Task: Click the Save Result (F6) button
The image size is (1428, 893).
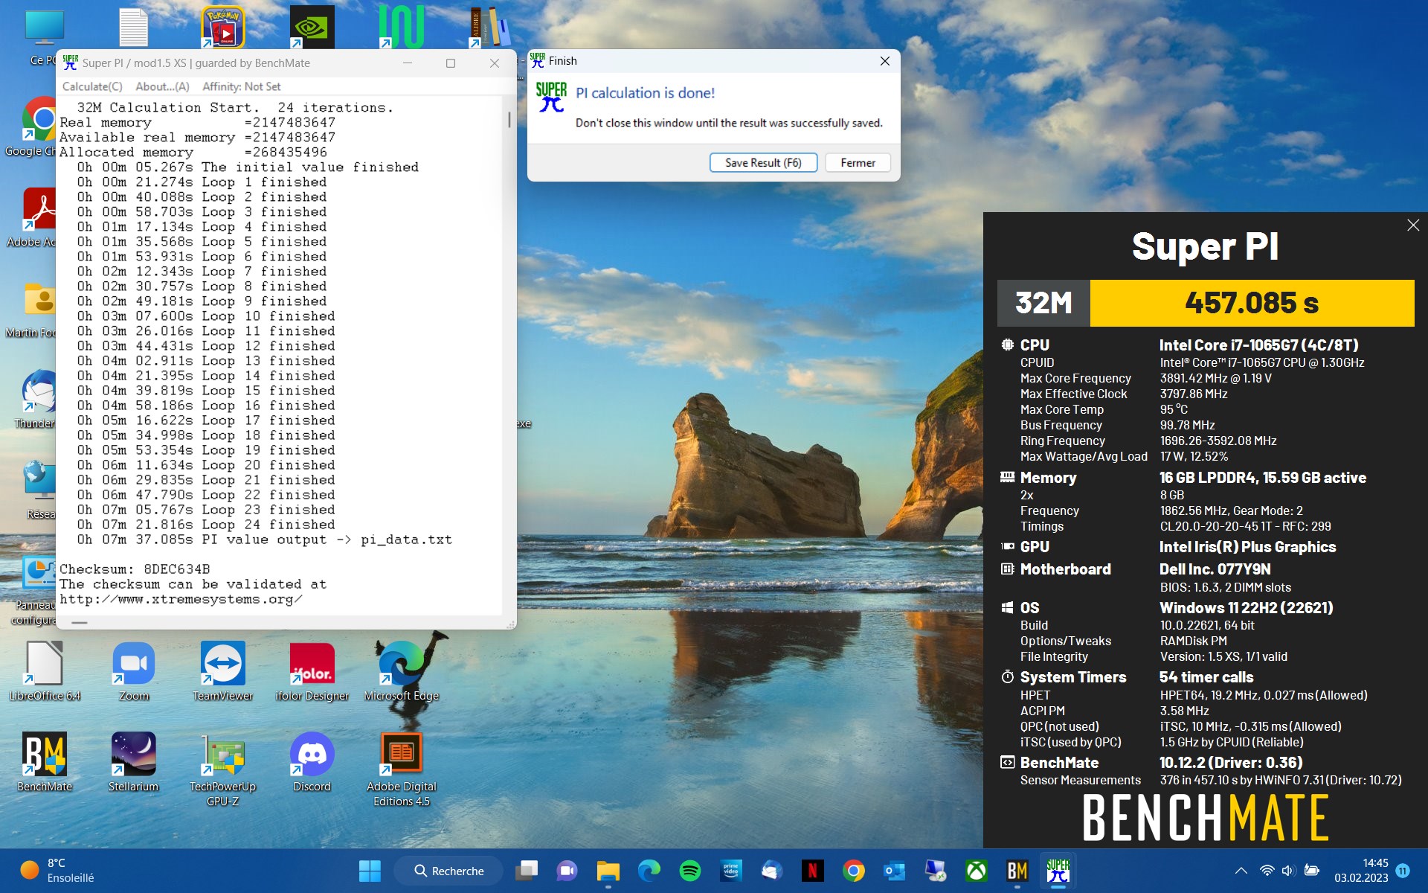Action: coord(763,162)
